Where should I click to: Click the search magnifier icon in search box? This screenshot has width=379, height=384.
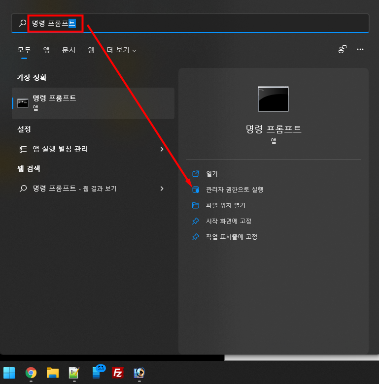click(x=23, y=23)
